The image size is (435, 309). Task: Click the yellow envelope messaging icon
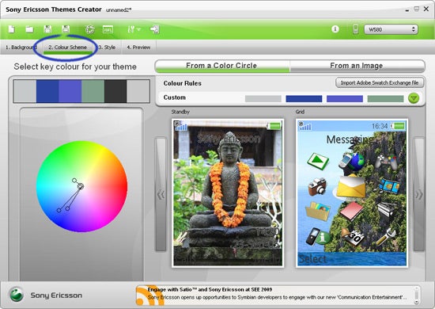[350, 186]
